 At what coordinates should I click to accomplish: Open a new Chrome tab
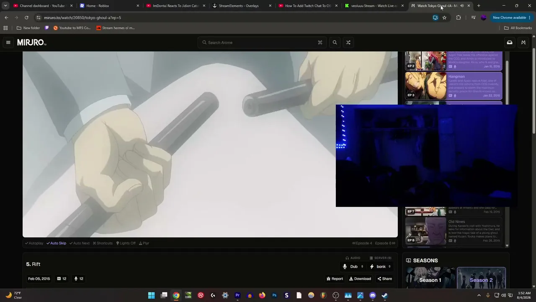coord(479,6)
